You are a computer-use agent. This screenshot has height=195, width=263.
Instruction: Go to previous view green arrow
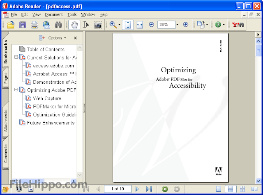[x=165, y=189]
